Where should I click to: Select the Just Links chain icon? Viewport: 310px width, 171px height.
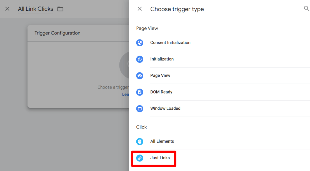point(140,158)
